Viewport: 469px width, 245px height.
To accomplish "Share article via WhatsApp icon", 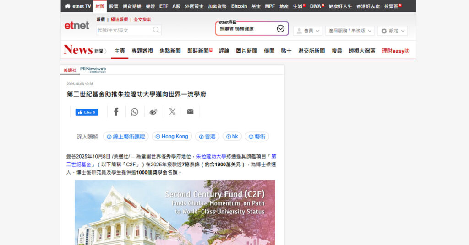I will click(x=134, y=112).
